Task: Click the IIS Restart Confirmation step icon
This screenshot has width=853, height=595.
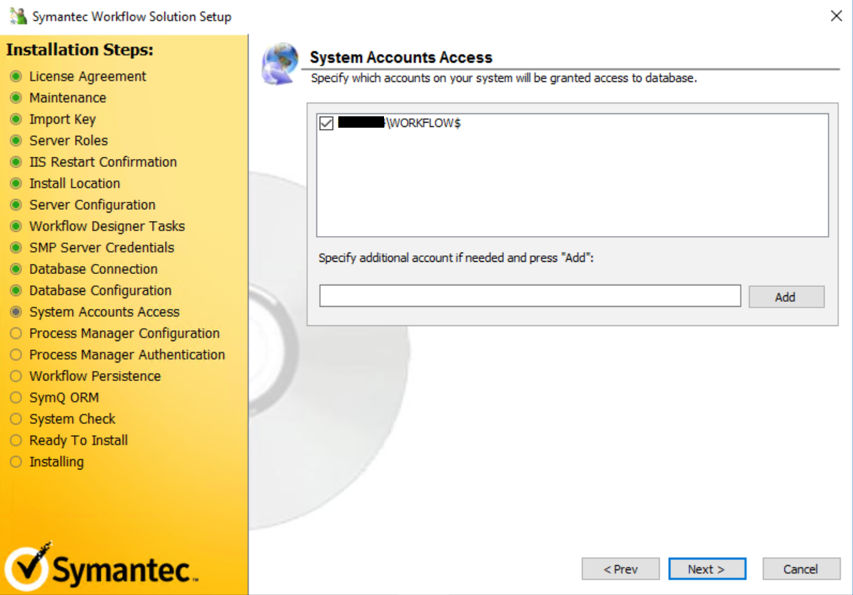Action: pos(16,162)
